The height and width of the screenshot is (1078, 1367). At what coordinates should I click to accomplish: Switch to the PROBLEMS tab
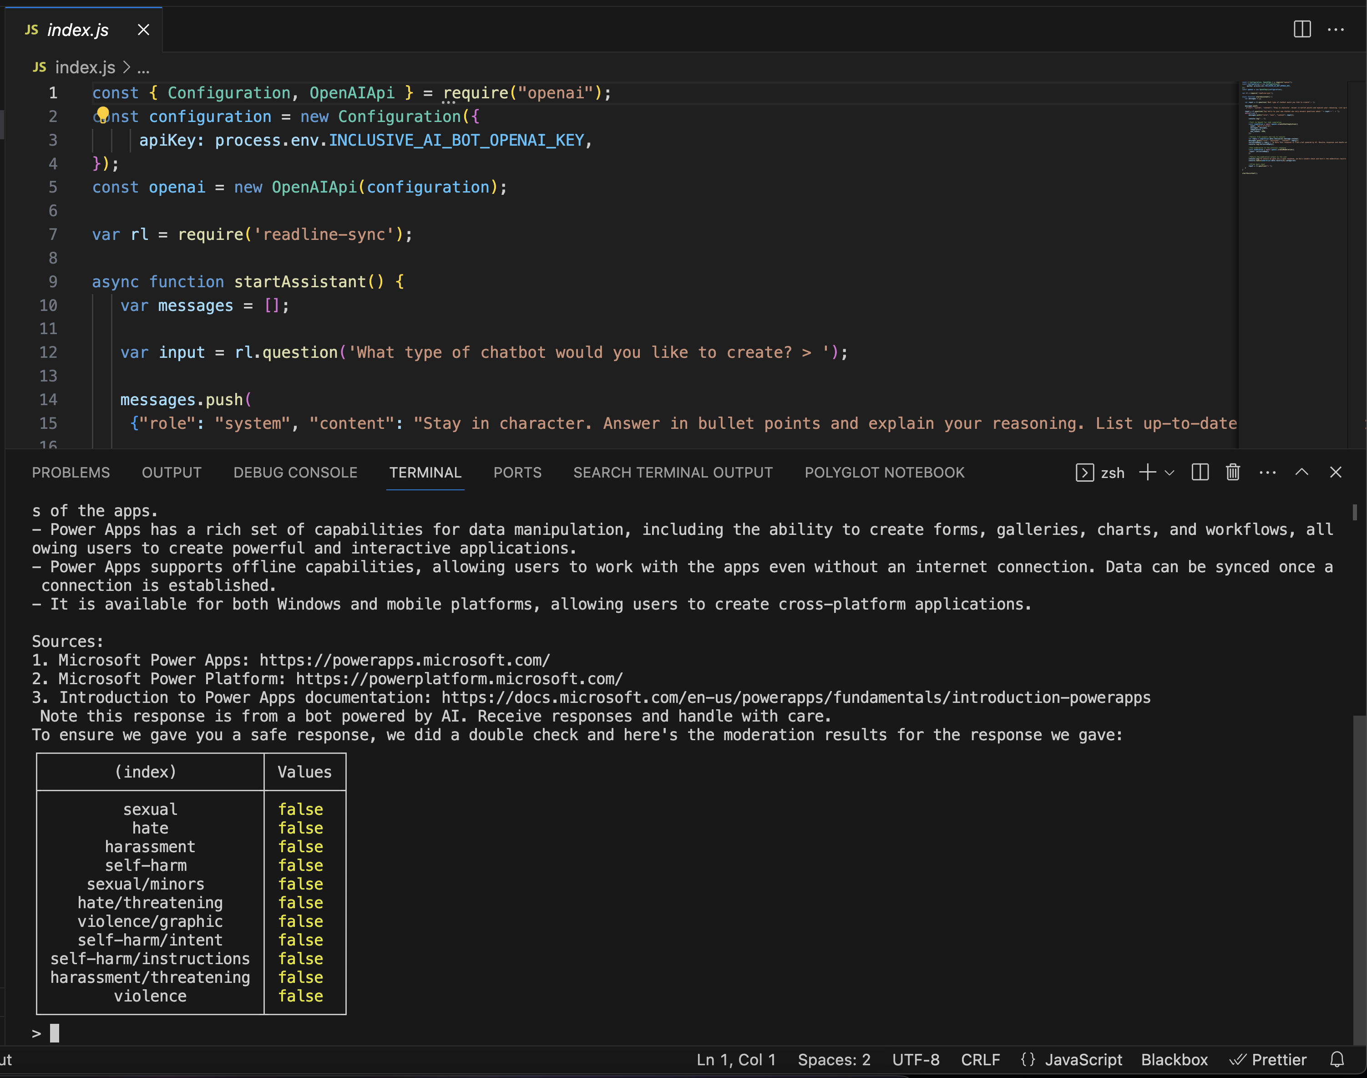(71, 473)
